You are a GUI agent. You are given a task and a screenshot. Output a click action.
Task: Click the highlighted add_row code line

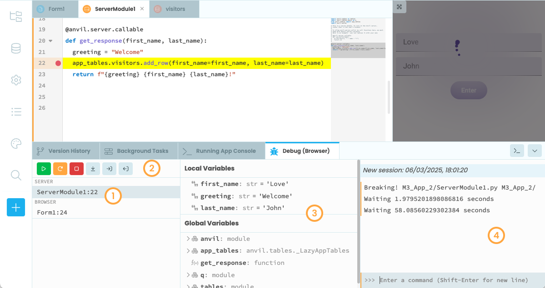197,63
